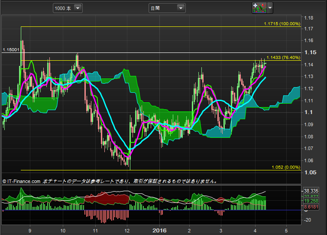Click the 1.1433 (76.40%) Fibonacci label

[x=283, y=57]
